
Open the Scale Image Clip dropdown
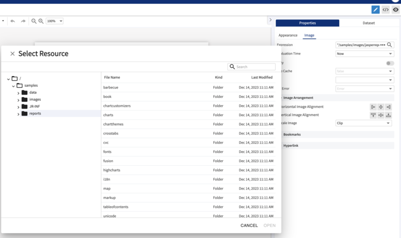click(x=363, y=123)
